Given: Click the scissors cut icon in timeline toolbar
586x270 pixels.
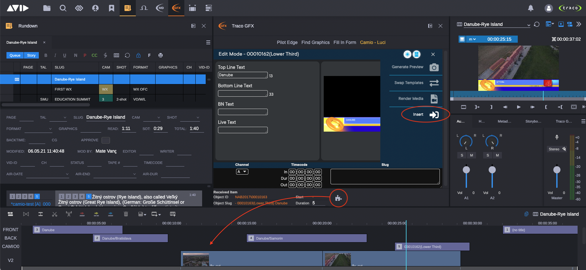Looking at the screenshot, I should [55, 214].
